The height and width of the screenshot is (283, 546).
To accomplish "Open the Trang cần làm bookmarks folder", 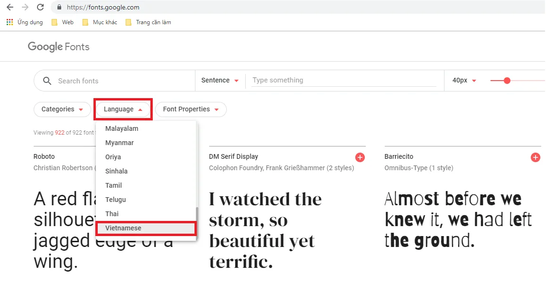I will (148, 22).
